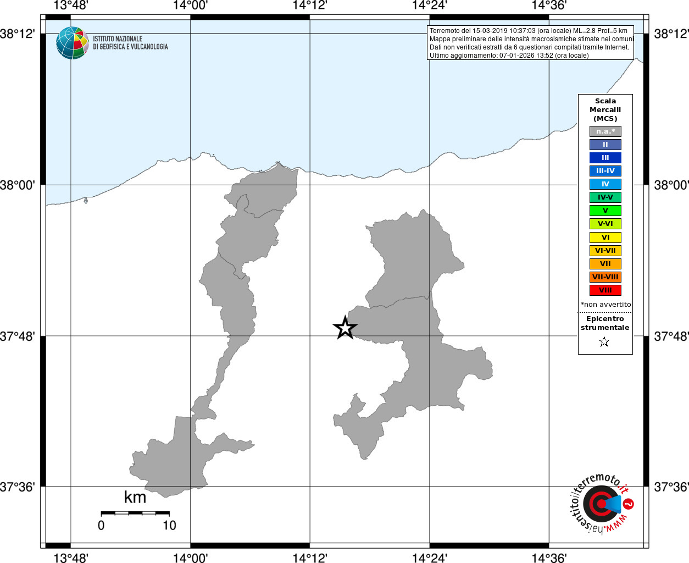Click the right 38°12' latitude label
689x563 pixels.
(x=671, y=34)
